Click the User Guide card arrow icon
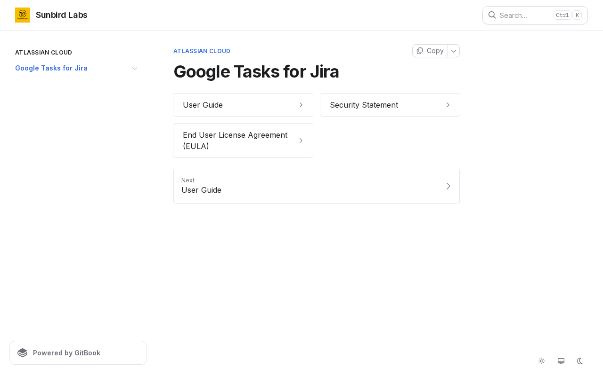 [x=301, y=105]
